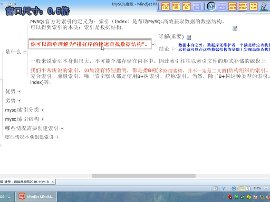270x202 pixels.
Task: Open the filter dropdown arrow in status bar
Action: point(227,188)
